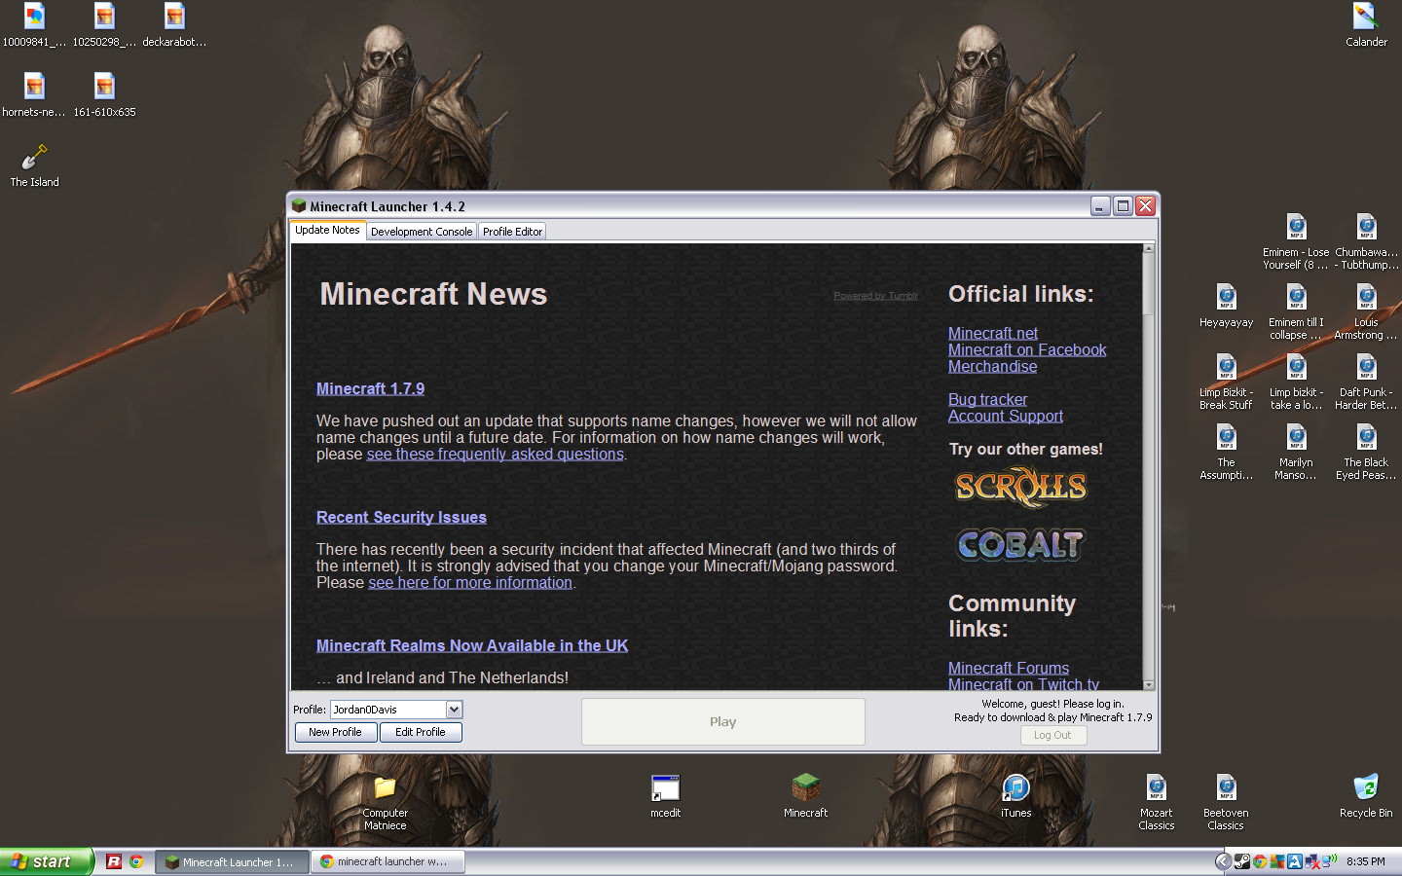Open the Mozart Classics MP3 file
Viewport: 1402px width, 876px height.
tap(1157, 802)
